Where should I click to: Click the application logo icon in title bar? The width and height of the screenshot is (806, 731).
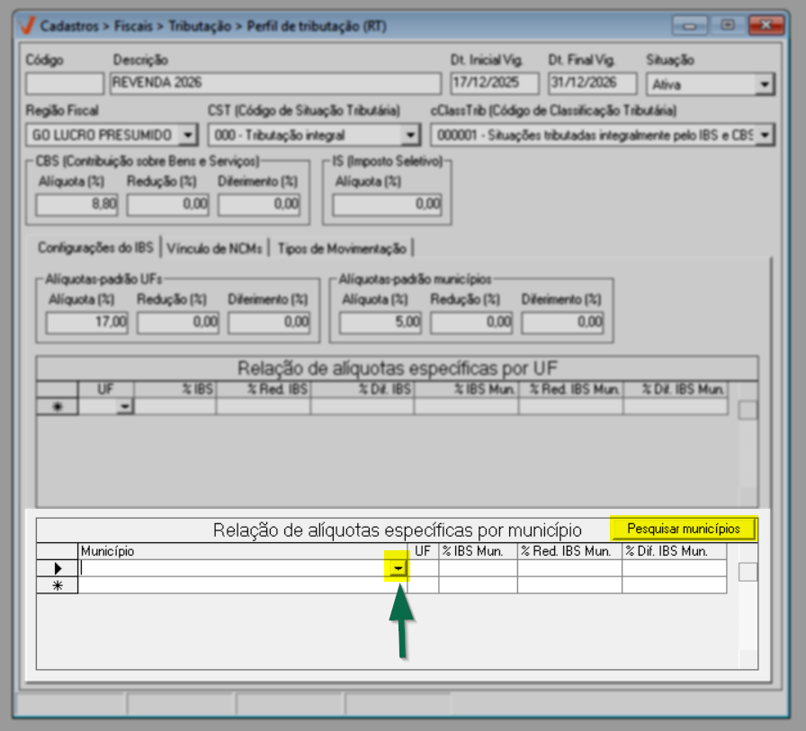(28, 26)
